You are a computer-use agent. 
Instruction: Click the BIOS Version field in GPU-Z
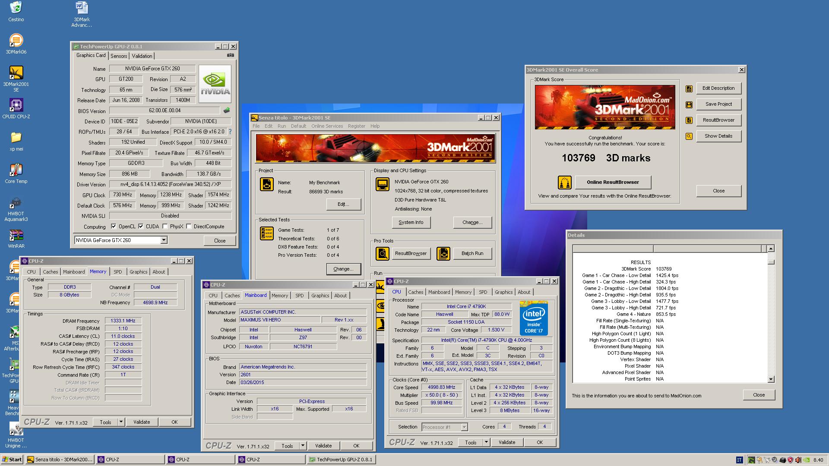click(x=165, y=110)
